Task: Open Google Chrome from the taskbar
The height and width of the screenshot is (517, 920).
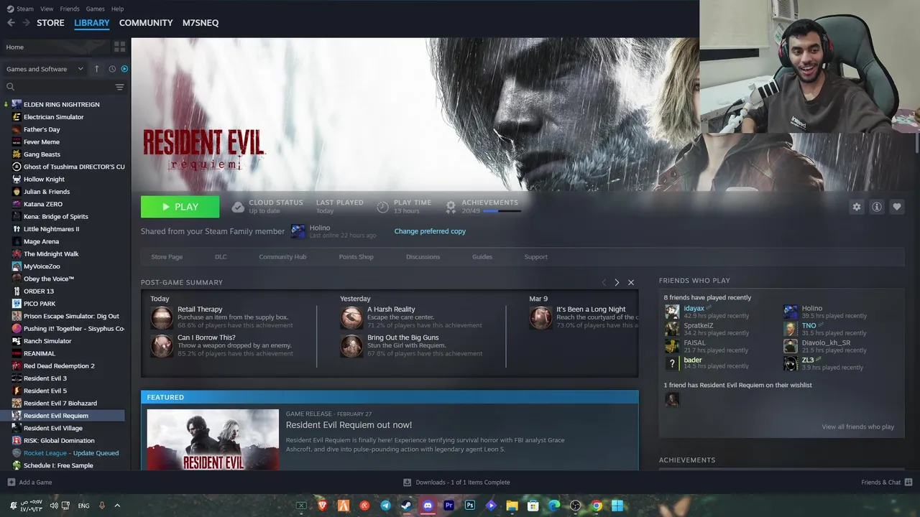Action: pyautogui.click(x=597, y=506)
